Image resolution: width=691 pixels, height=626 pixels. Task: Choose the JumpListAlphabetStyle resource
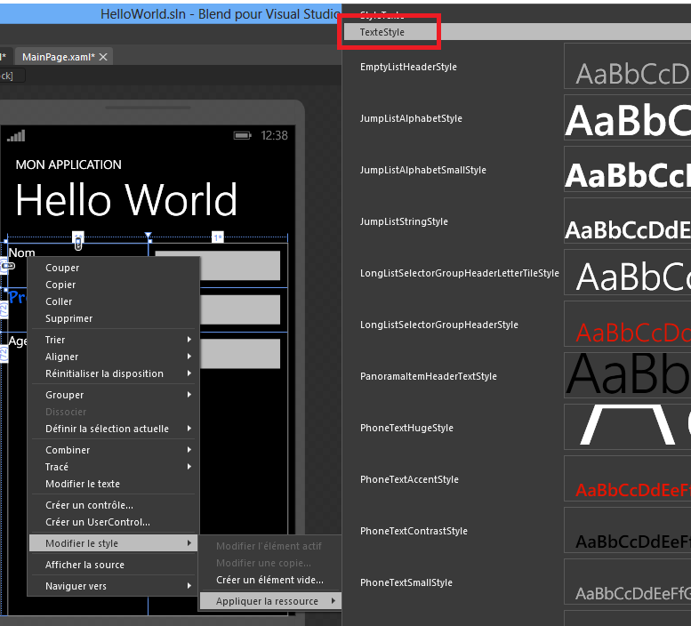(x=411, y=118)
